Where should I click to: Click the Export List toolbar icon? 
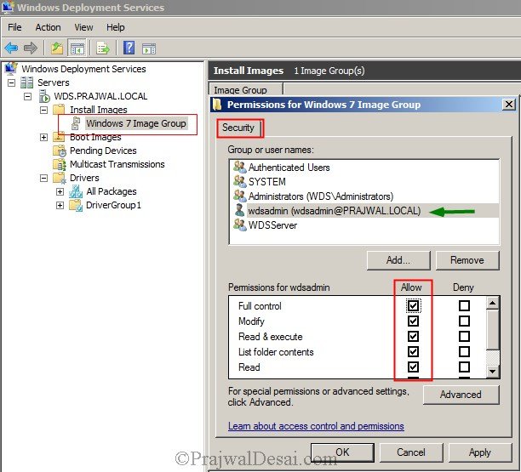pos(103,48)
